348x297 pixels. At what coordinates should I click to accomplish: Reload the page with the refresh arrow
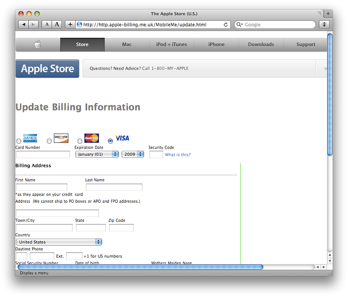(225, 25)
